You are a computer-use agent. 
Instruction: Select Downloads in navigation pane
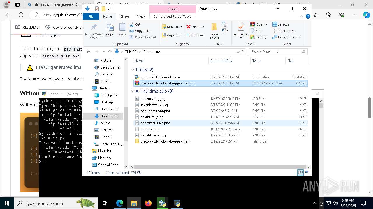point(109,116)
